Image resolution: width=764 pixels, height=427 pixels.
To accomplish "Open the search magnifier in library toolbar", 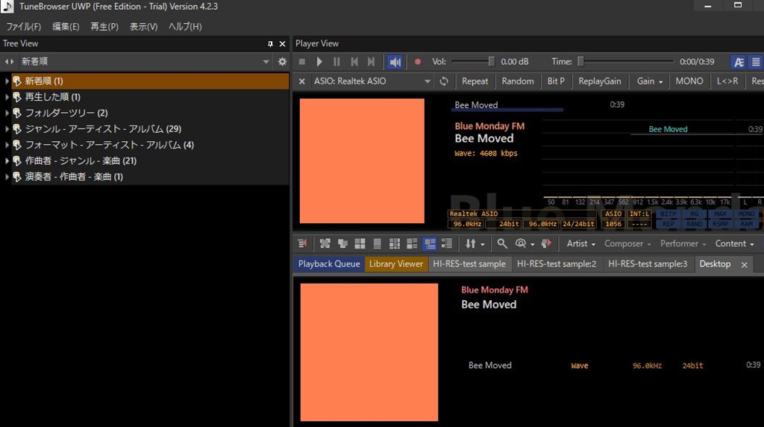I will [502, 243].
